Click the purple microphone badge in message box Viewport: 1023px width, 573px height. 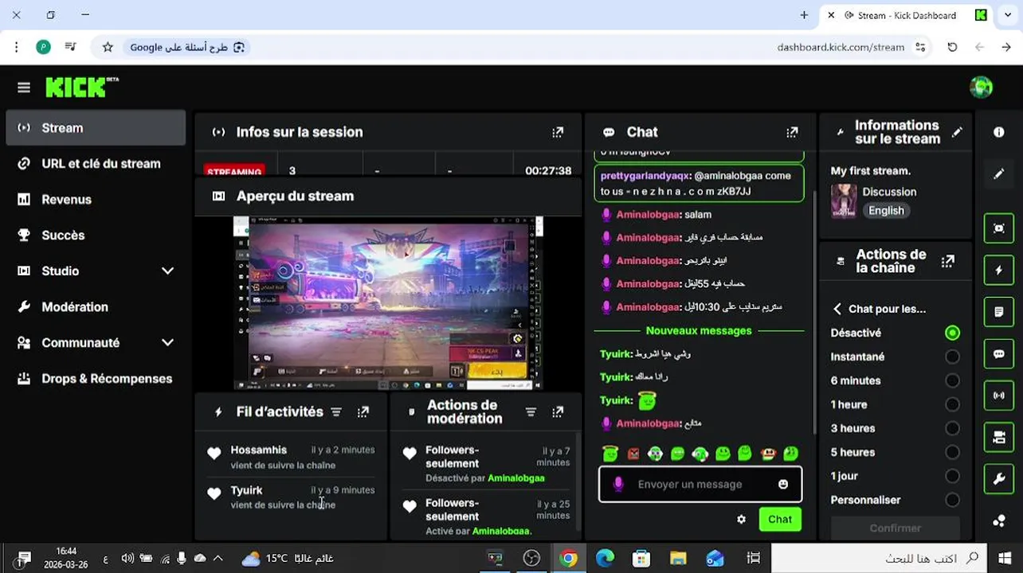click(x=618, y=484)
